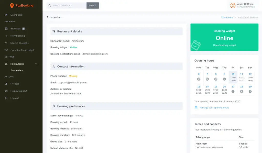
Task: Select Friday 10 in opening hours calendar
Action: pos(233,77)
